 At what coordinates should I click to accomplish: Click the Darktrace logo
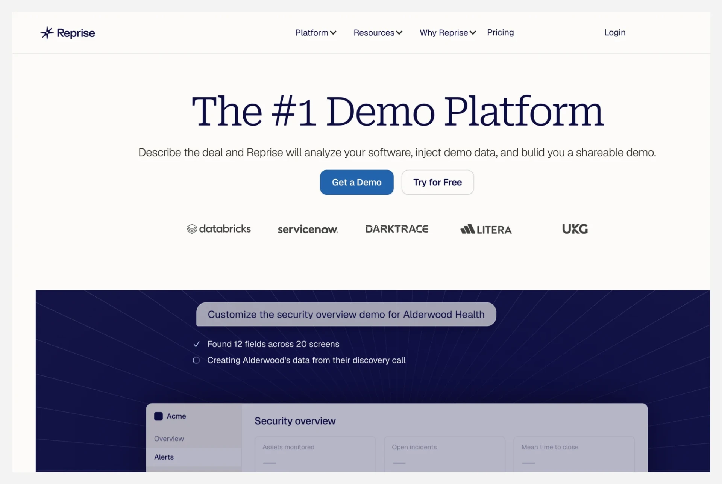(397, 229)
